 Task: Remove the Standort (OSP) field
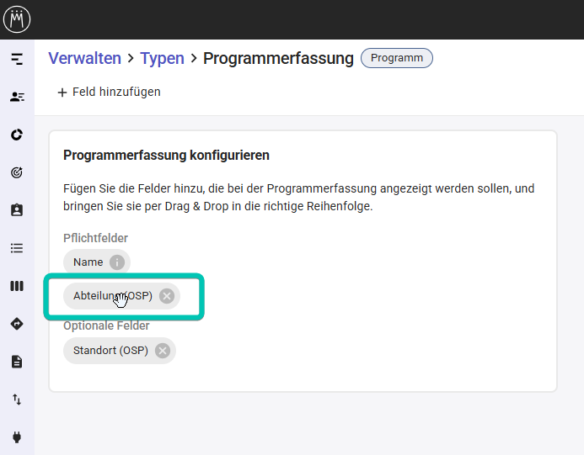click(x=162, y=351)
